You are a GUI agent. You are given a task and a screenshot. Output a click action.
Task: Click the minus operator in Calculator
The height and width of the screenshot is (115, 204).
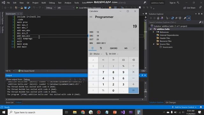tap(133, 78)
